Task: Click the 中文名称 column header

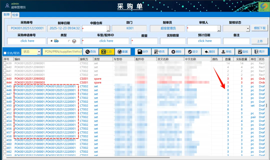Action: click(x=198, y=59)
